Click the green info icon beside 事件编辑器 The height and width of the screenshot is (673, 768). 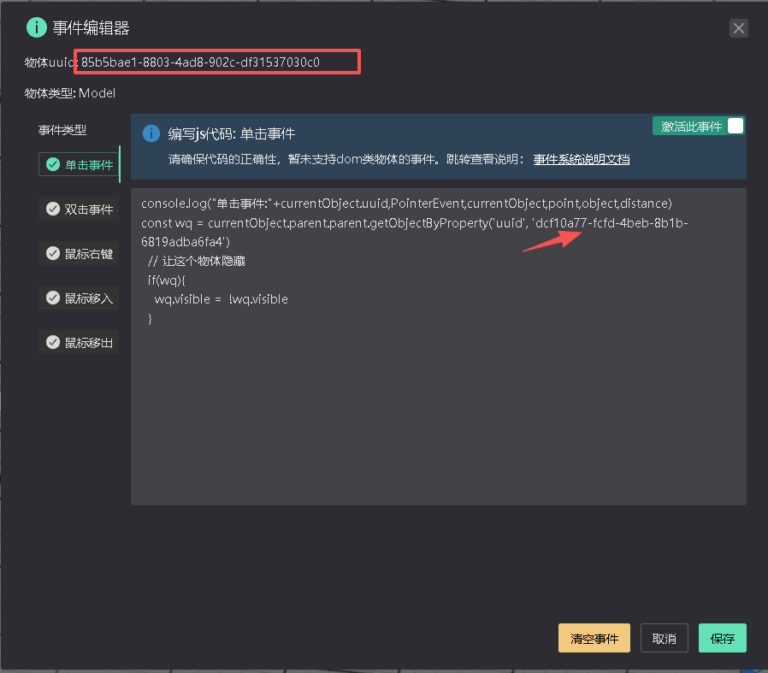point(36,27)
